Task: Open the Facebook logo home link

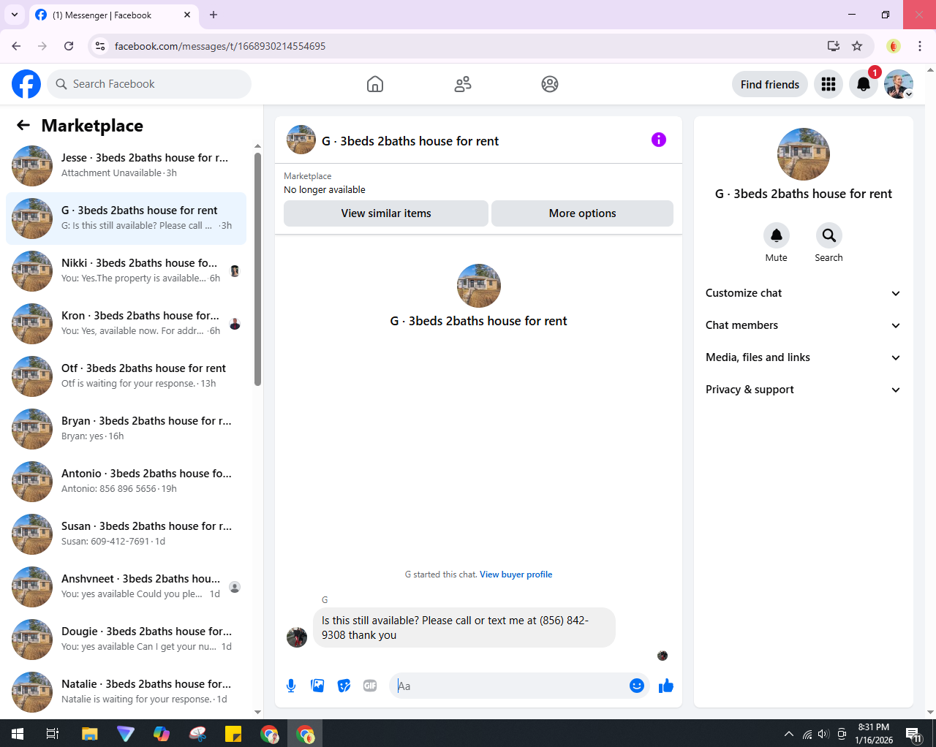Action: coord(26,84)
